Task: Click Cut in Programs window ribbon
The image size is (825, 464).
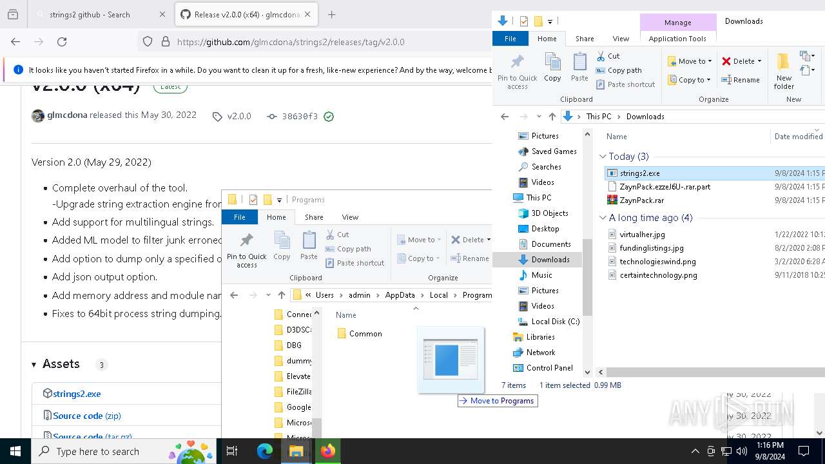Action: click(337, 235)
